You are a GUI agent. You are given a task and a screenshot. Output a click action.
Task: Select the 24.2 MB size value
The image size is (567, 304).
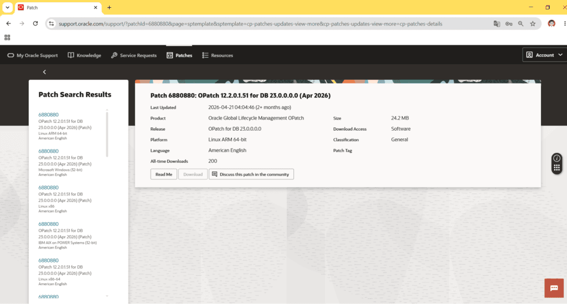pos(400,118)
